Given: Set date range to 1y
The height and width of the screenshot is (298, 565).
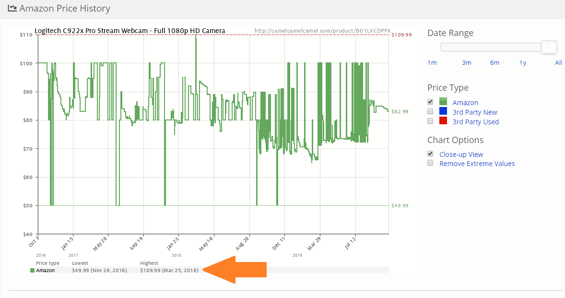Looking at the screenshot, I should point(523,63).
